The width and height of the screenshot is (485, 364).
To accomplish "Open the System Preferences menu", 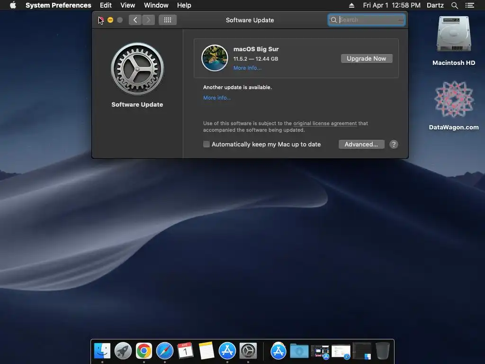I will (x=58, y=5).
